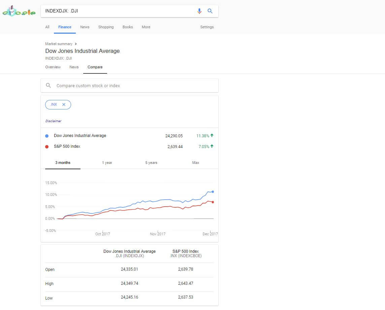Screen dimensions: 385x310
Task: Click the blue Dow Jones legend dot
Action: (x=47, y=136)
